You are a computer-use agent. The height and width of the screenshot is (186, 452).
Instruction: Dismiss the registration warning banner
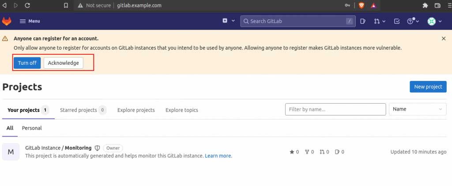point(444,39)
